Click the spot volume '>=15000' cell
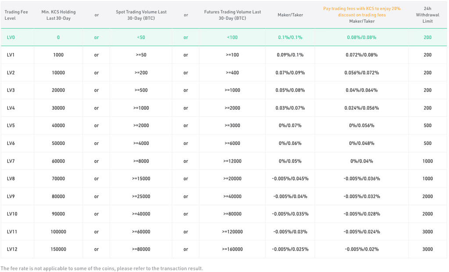The image size is (449, 272). click(x=141, y=179)
